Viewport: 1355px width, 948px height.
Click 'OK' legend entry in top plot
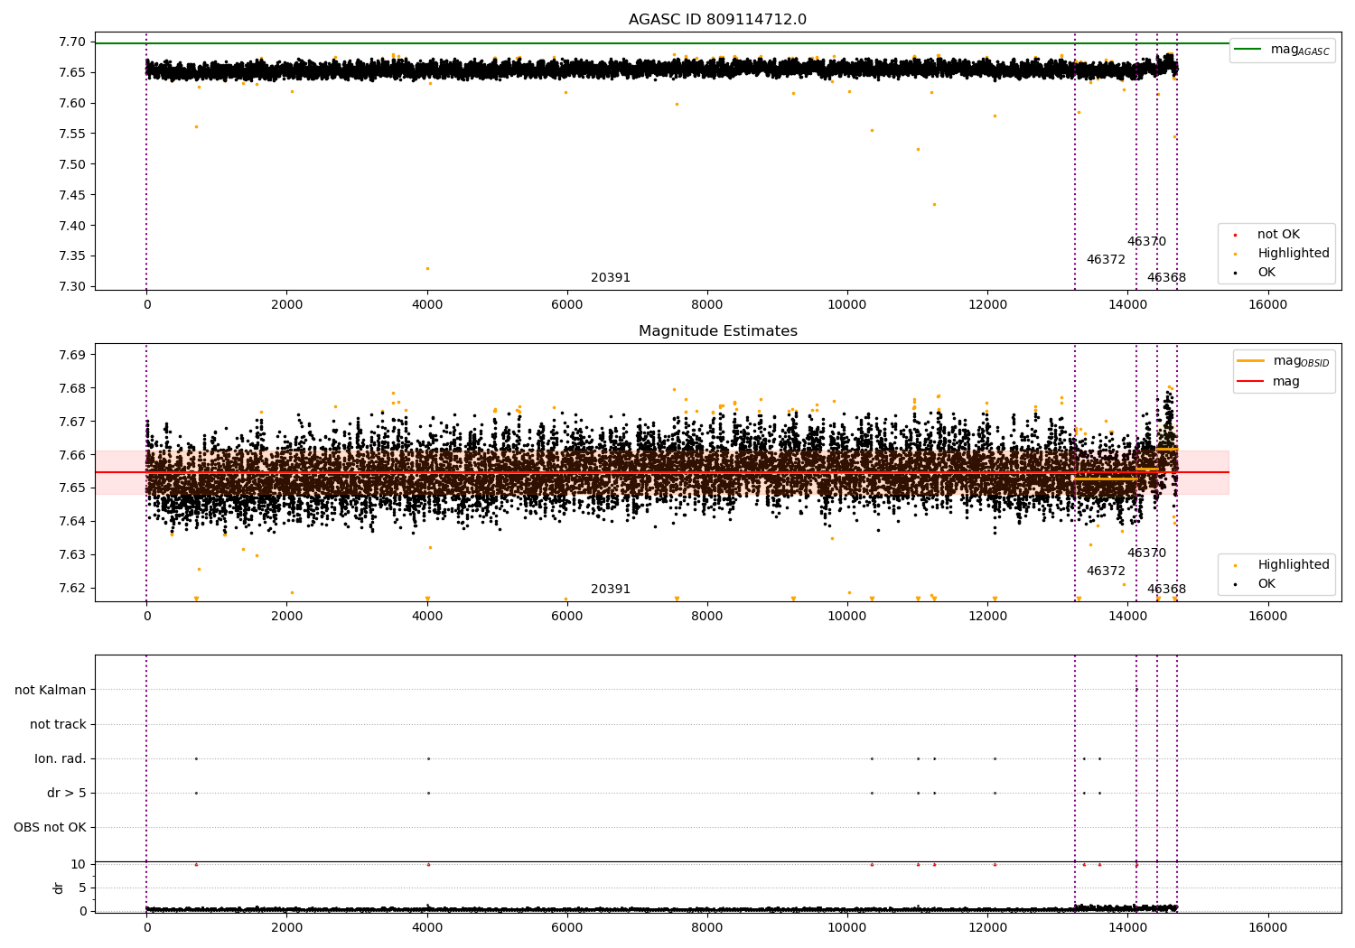1266,273
